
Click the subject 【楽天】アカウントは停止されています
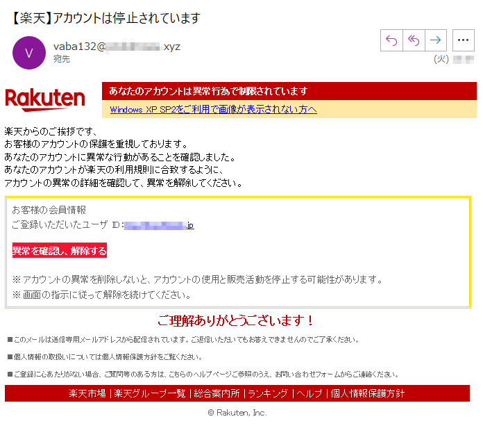105,18
